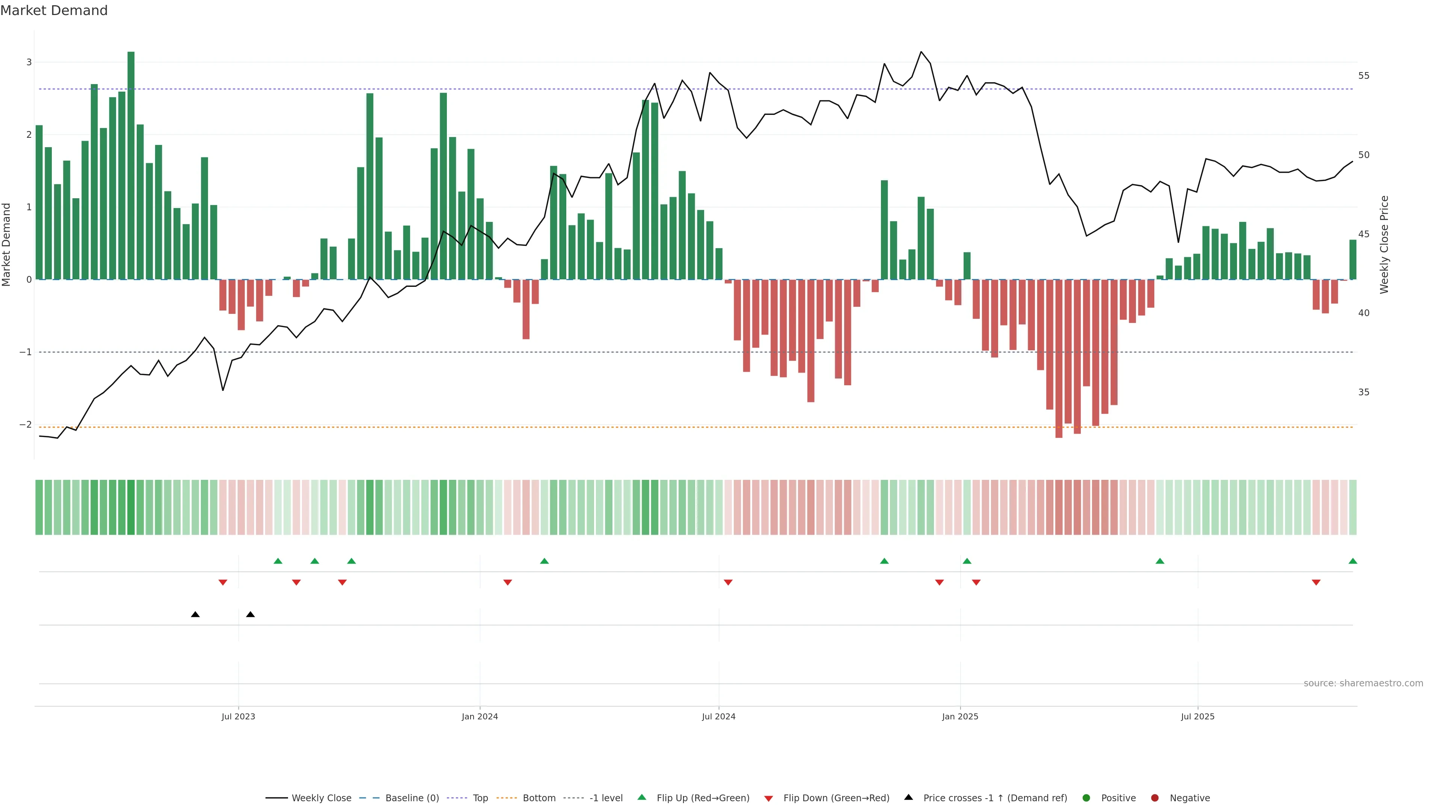Toggle the Weekly Close legend entry
This screenshot has width=1442, height=811.
coord(321,797)
